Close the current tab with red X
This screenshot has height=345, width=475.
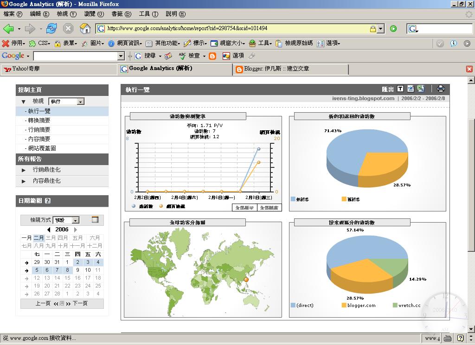(469, 69)
